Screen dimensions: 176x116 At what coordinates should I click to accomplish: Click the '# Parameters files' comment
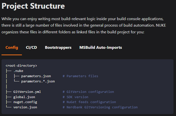coord(80,76)
